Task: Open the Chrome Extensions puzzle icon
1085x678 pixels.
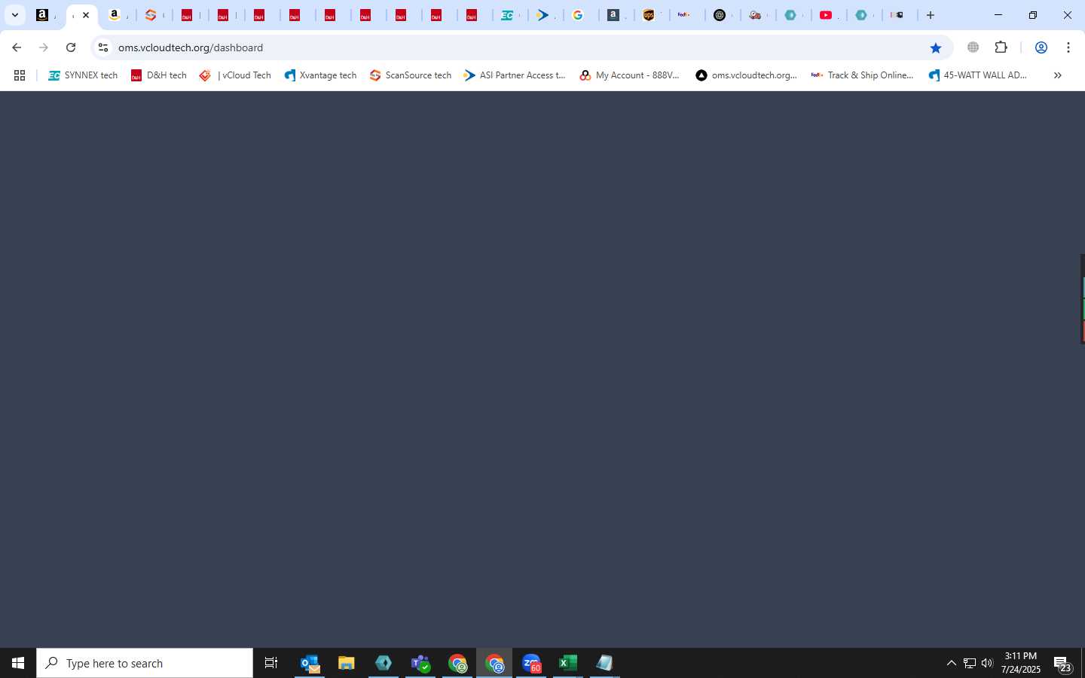Action: [x=1001, y=47]
